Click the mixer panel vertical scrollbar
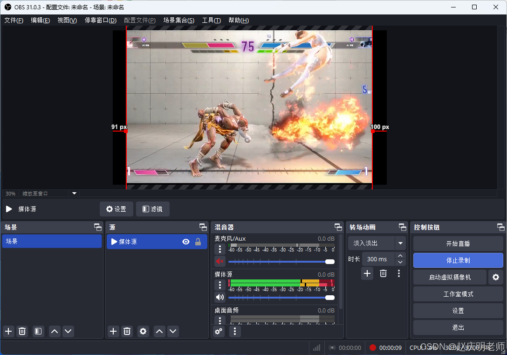Screen dimensions: 507x355 (x=341, y=272)
